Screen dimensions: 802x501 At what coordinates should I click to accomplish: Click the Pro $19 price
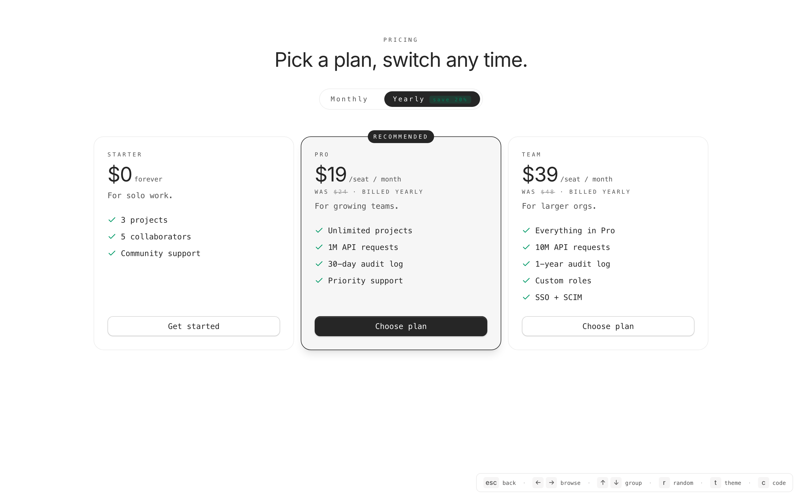tap(331, 174)
